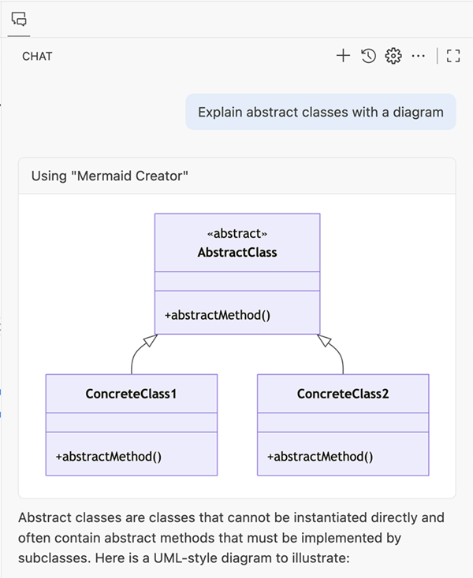Click the response paragraph about abstract classes
Screen dimensions: 473x578
click(233, 538)
